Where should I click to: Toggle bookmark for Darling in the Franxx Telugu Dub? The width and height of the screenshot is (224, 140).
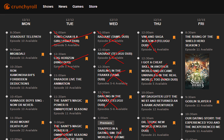[x=131, y=97]
